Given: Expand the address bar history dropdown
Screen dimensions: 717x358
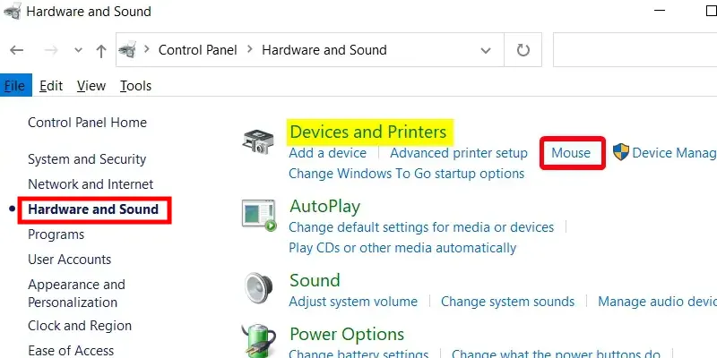Looking at the screenshot, I should 486,50.
